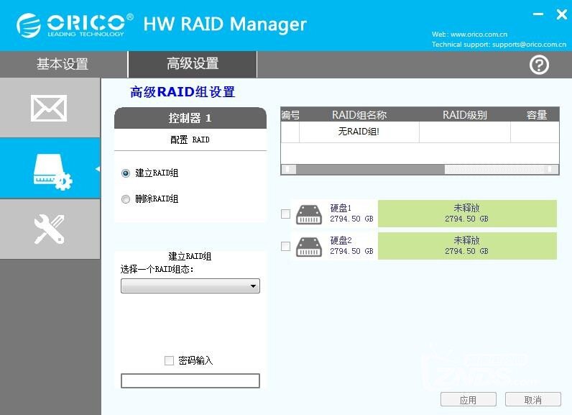The height and width of the screenshot is (415, 572).
Task: Switch to the 基本设置 tab
Action: tap(63, 64)
